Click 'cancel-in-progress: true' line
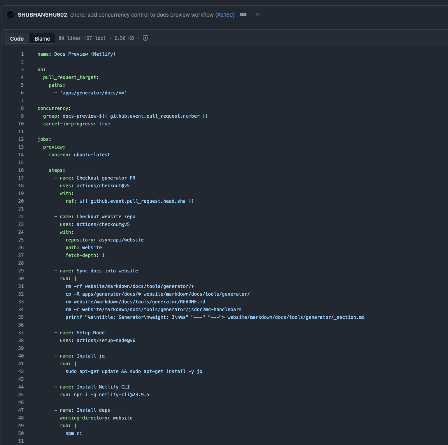This screenshot has width=448, height=445. [77, 124]
